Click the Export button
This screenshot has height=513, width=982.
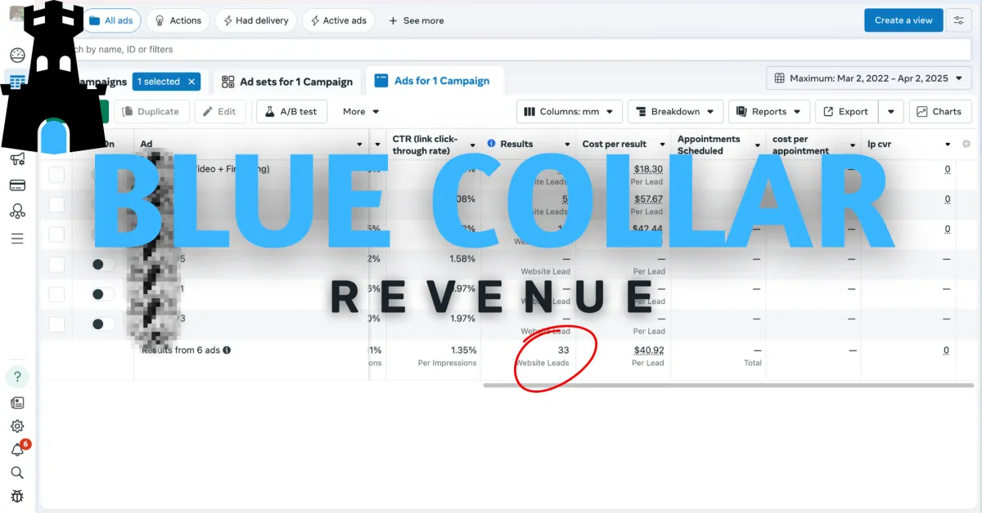click(847, 112)
